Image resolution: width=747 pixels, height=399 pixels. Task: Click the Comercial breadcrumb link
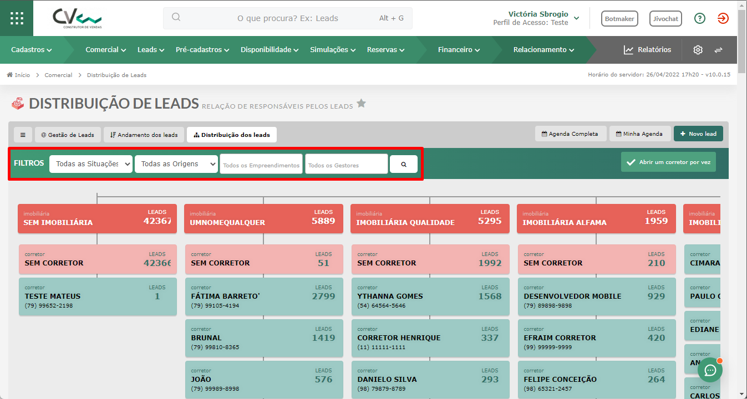tap(58, 75)
